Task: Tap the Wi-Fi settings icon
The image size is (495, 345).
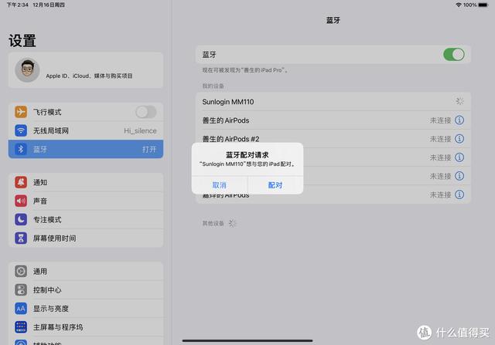Action: coord(21,130)
